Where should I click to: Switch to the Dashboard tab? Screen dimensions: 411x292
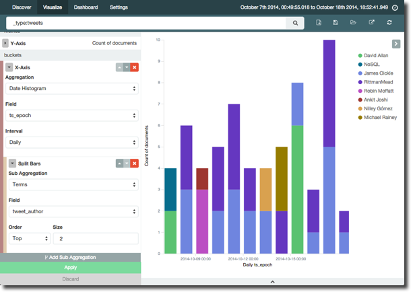point(86,7)
